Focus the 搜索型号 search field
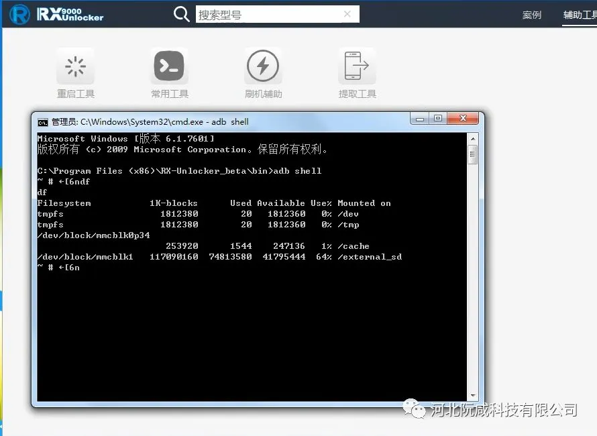The image size is (597, 436). (x=277, y=15)
